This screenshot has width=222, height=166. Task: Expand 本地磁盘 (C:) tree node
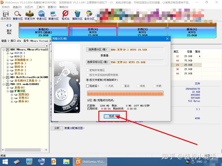pos(8,60)
